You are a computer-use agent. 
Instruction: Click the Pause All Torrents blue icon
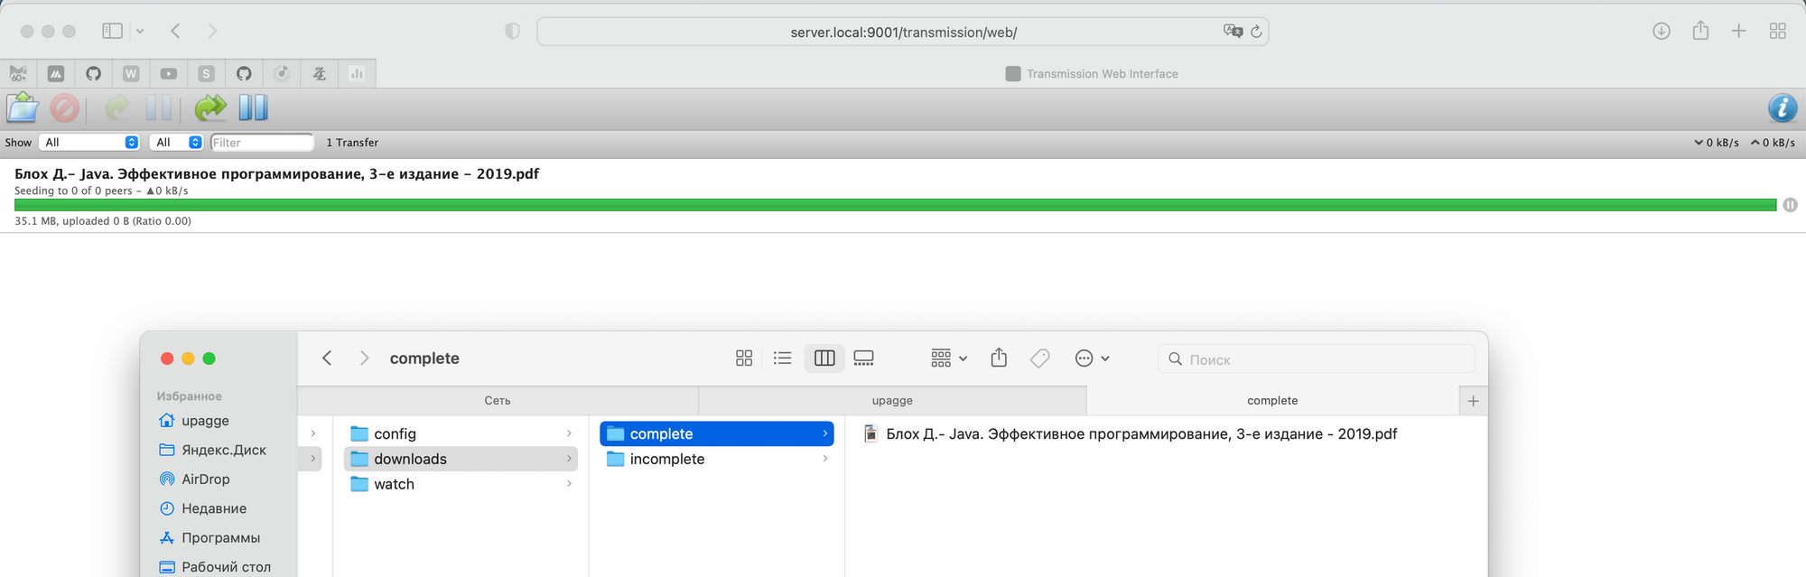coord(253,108)
